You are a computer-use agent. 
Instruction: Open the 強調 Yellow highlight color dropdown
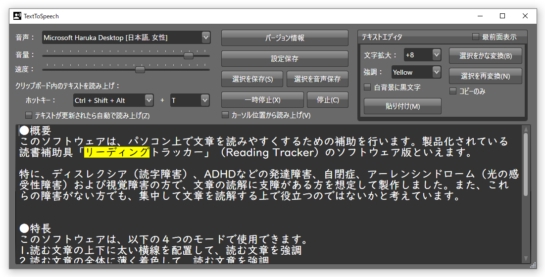(416, 72)
